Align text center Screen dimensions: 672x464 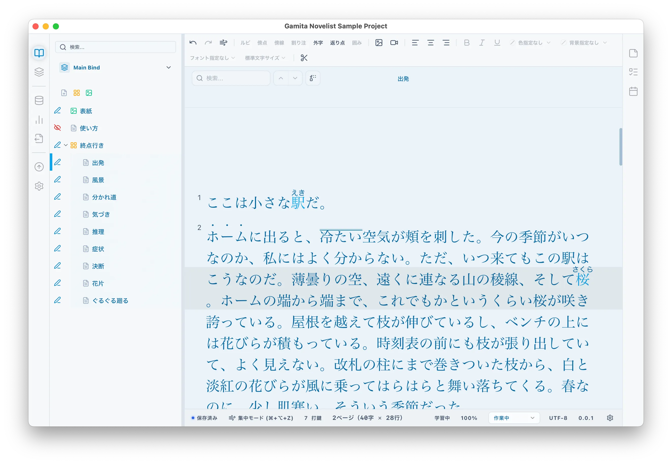(431, 43)
